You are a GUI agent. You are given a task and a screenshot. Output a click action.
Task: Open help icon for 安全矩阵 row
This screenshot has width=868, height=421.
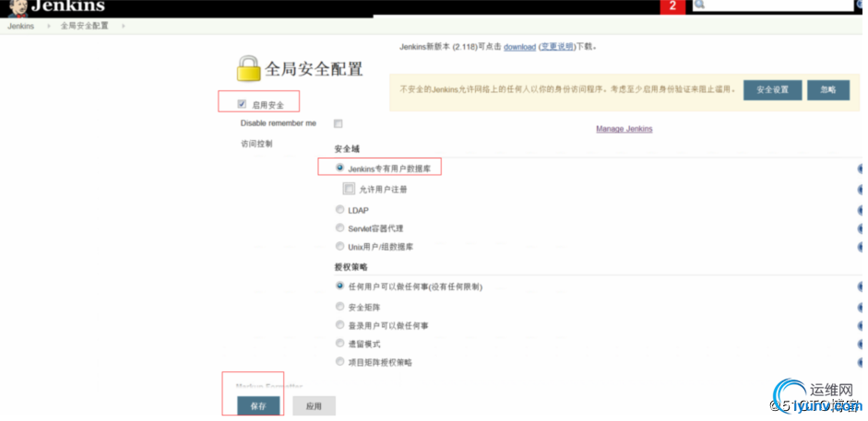pos(862,307)
